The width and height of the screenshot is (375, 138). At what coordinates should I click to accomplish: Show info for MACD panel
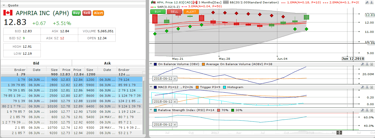click(367, 87)
